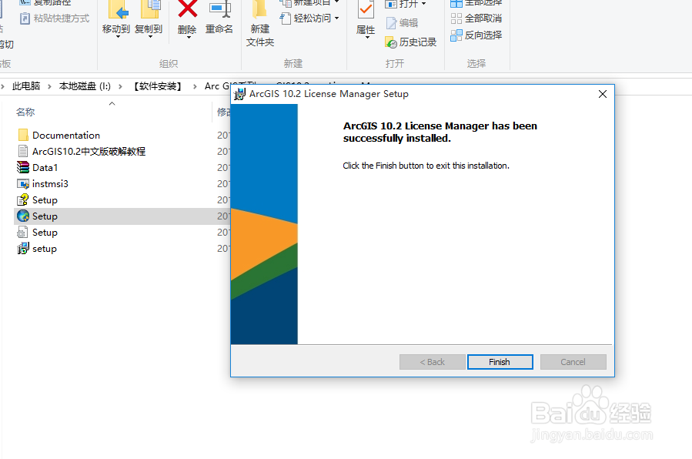
Task: Select the lowercase setup installer file
Action: [x=37, y=249]
